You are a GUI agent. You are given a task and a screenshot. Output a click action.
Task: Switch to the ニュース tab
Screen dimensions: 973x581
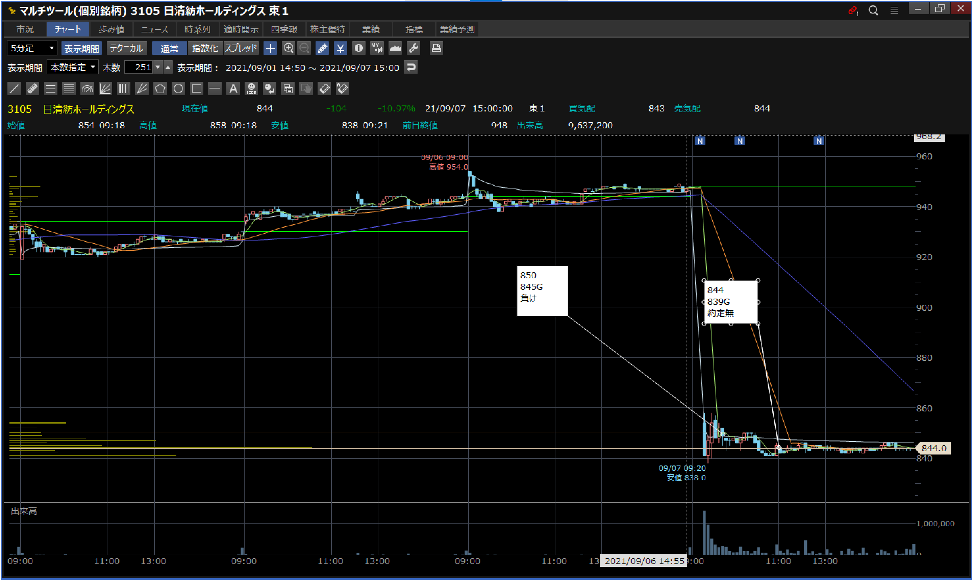[x=154, y=29]
